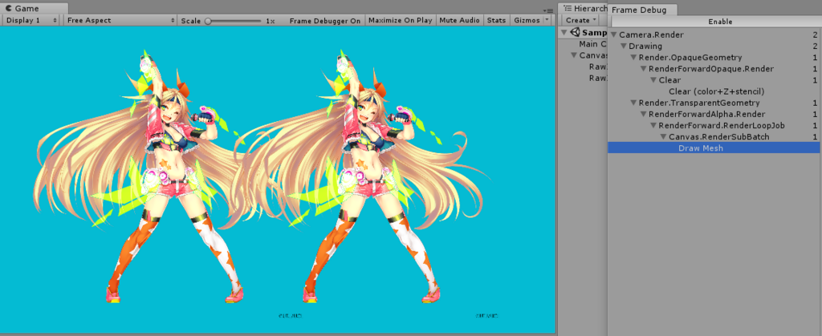Toggle the Stats overlay

496,20
